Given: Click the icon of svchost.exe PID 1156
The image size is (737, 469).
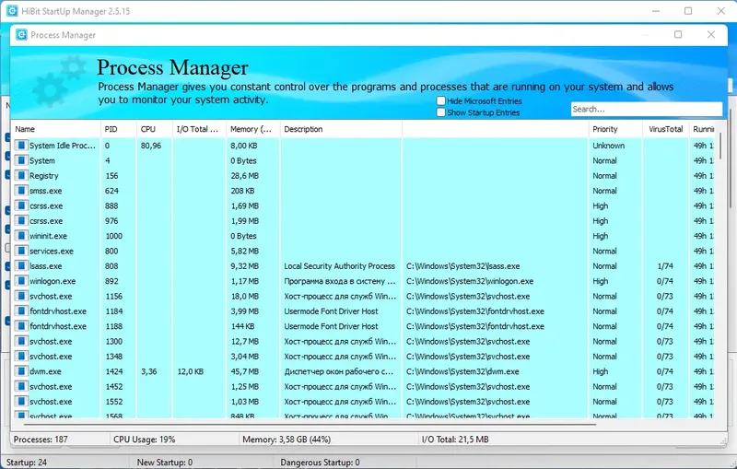Looking at the screenshot, I should point(20,296).
